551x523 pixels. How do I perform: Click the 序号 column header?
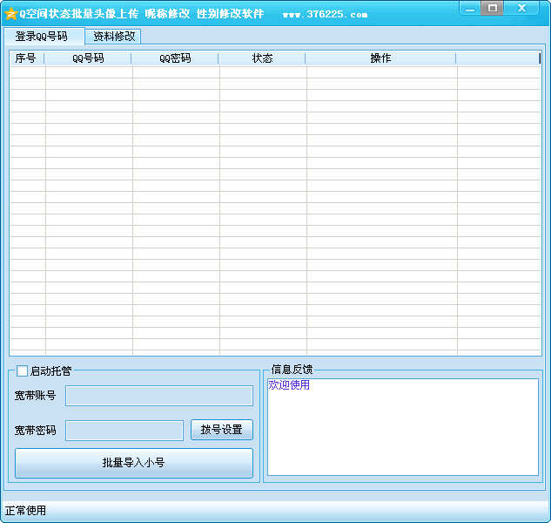tap(26, 58)
